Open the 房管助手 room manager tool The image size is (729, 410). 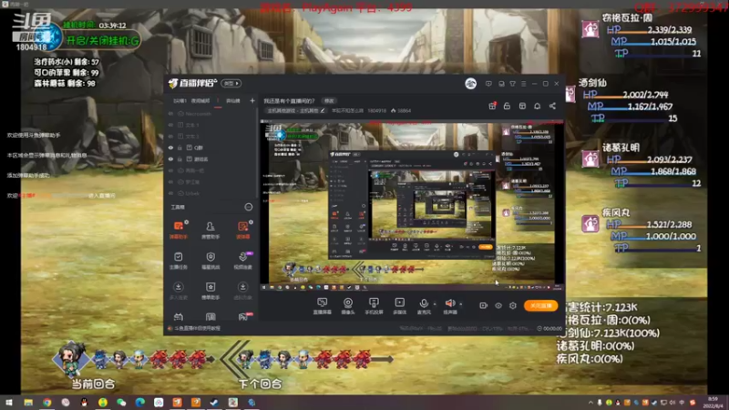(x=210, y=230)
